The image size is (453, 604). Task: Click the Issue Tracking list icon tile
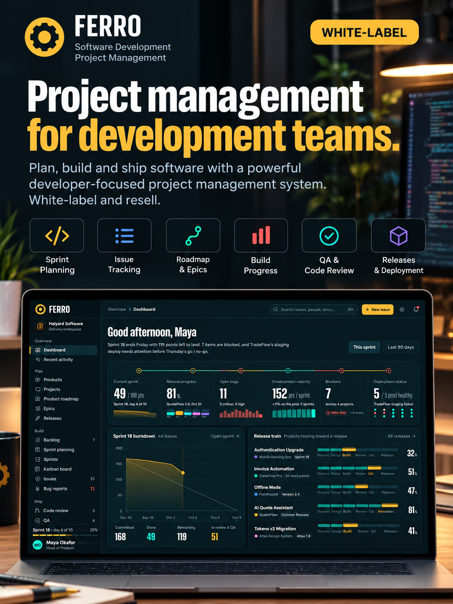click(x=124, y=236)
